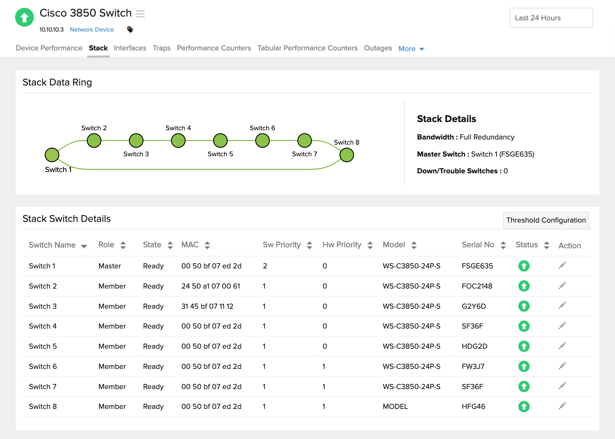Toggle sorting on the Role column

122,245
